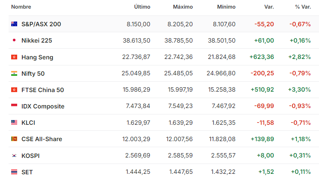This screenshot has height=179, width=319.
Task: Sort by the Máximo column header
Action: [183, 7]
